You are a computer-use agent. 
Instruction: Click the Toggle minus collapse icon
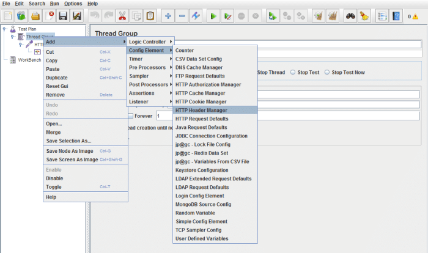[x=182, y=15]
